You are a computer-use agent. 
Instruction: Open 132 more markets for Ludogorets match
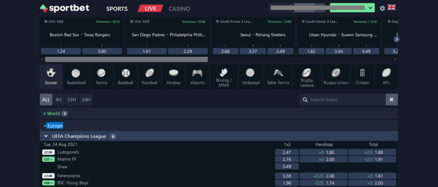click(48, 159)
